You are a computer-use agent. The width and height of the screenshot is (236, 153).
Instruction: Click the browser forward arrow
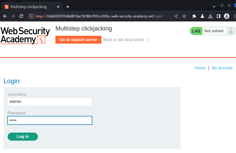[x=13, y=16]
